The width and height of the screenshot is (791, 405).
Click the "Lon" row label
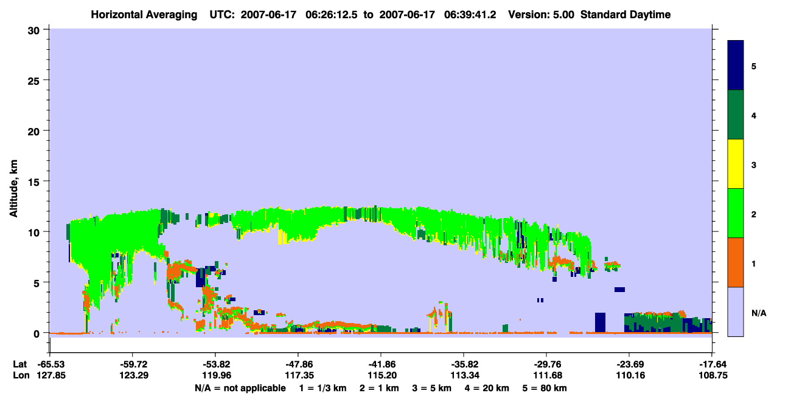pyautogui.click(x=20, y=376)
